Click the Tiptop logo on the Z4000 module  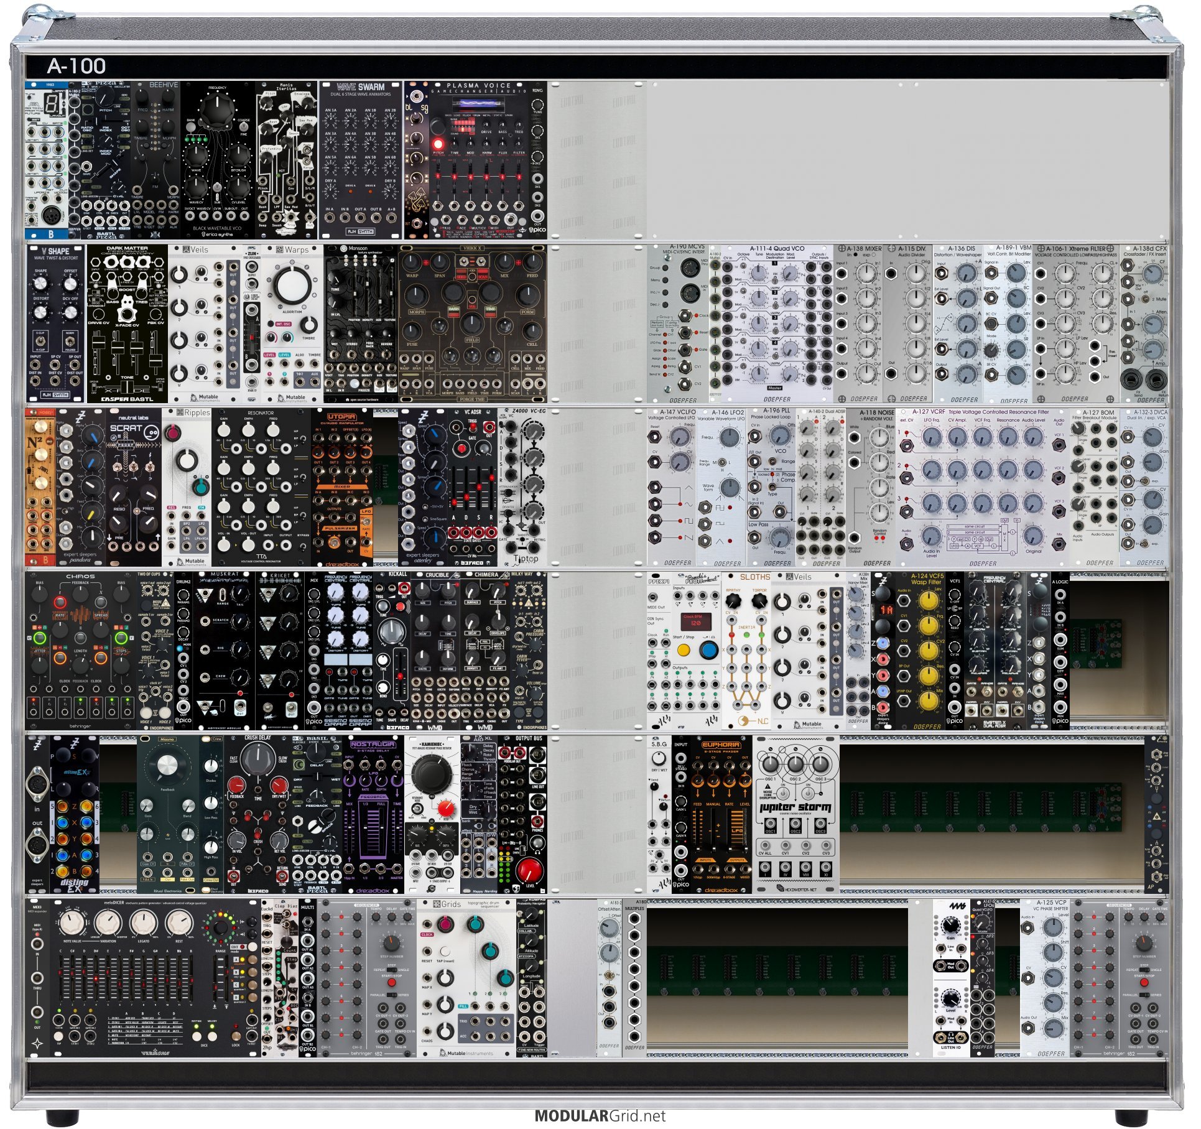click(526, 559)
